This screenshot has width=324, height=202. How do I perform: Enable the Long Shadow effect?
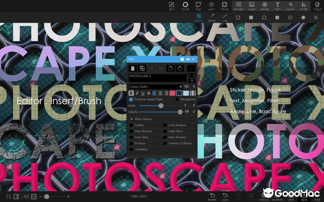click(x=165, y=125)
